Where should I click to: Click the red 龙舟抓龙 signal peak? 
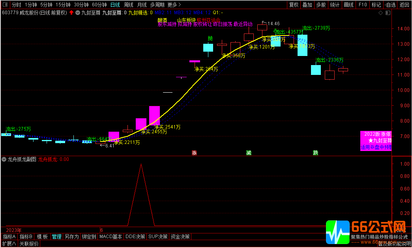coord(141,165)
